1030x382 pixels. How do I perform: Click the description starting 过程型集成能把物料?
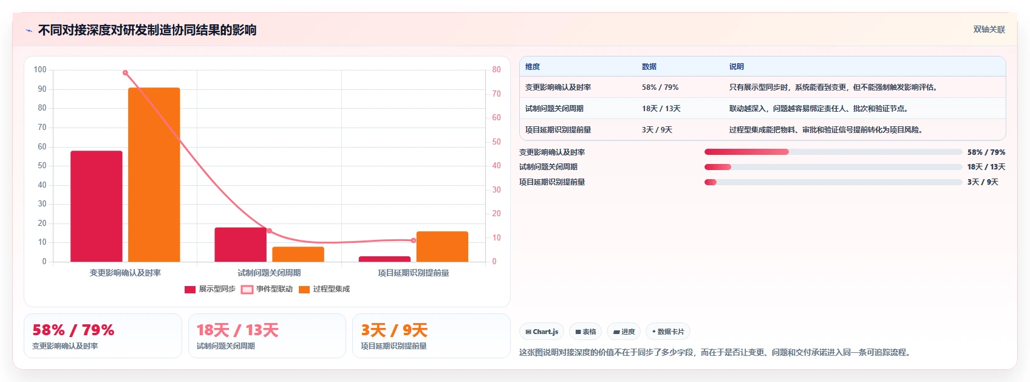[x=828, y=130]
